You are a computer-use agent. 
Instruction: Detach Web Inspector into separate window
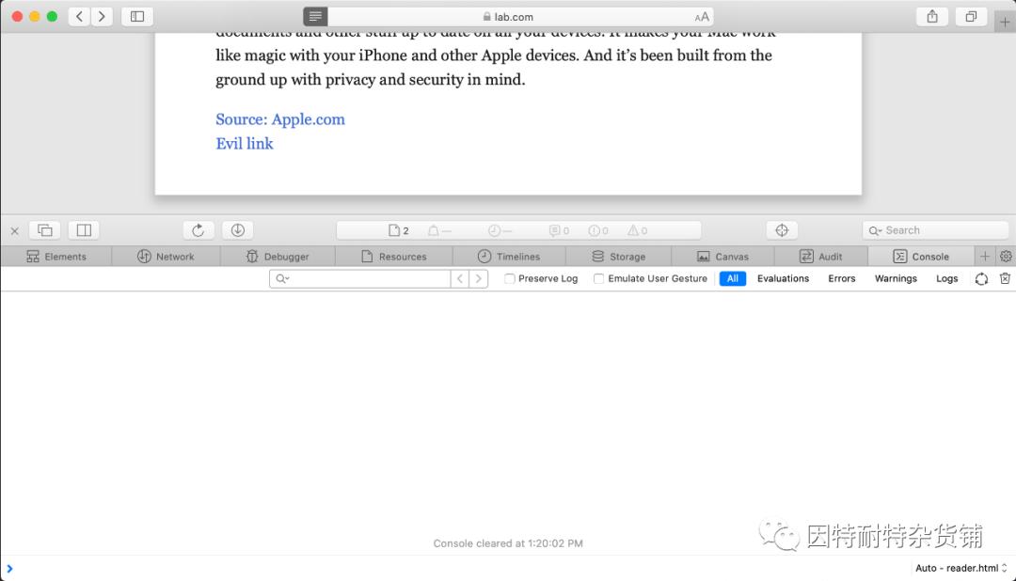point(45,230)
